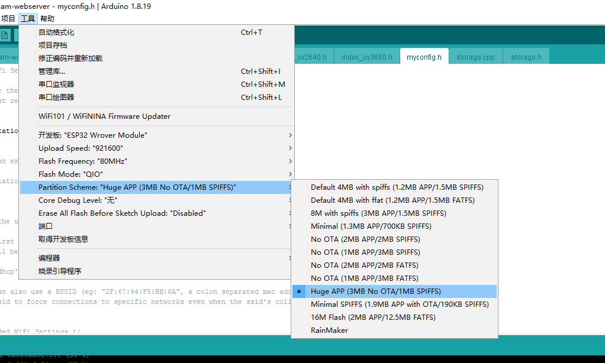
Task: Switch to the storage.cpp tab
Action: click(475, 57)
